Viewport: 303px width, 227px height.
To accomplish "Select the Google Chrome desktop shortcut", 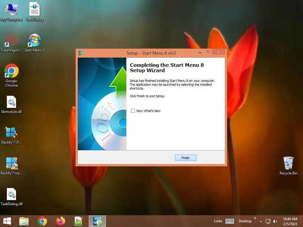I will (x=12, y=75).
